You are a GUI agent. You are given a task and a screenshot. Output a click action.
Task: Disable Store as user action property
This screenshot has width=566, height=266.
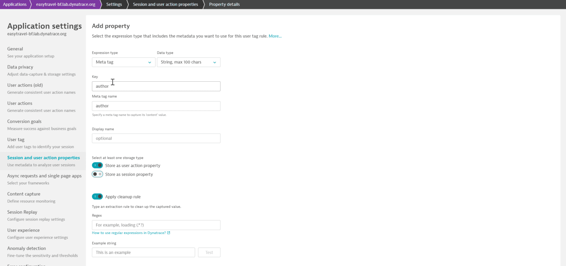click(x=97, y=165)
